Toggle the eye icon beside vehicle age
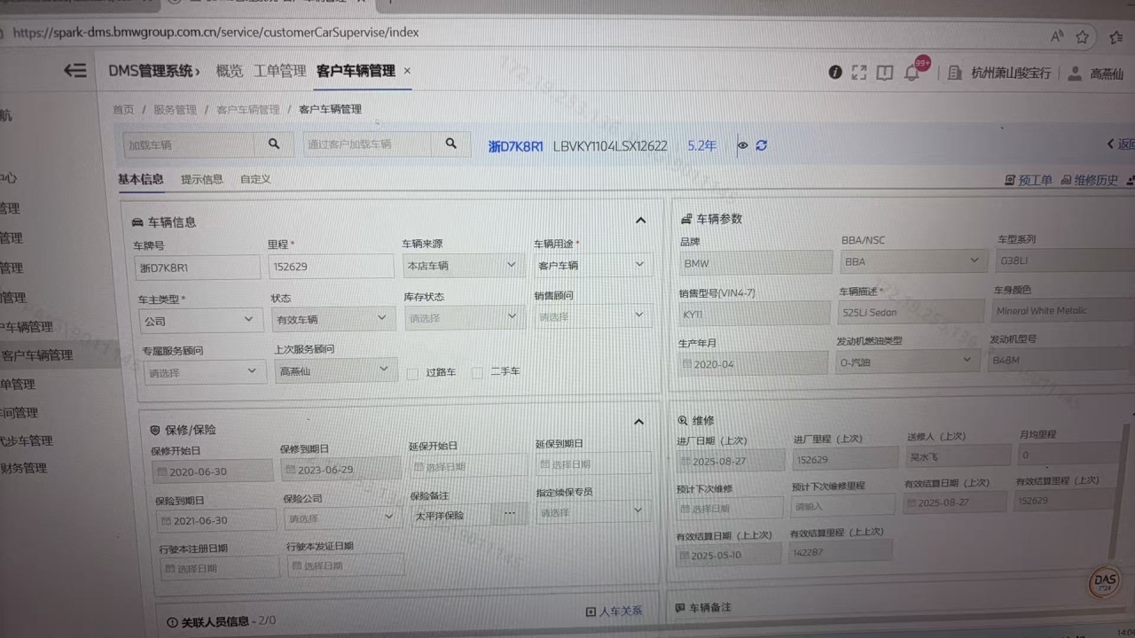Screen dimensions: 1135x638 pyautogui.click(x=743, y=145)
